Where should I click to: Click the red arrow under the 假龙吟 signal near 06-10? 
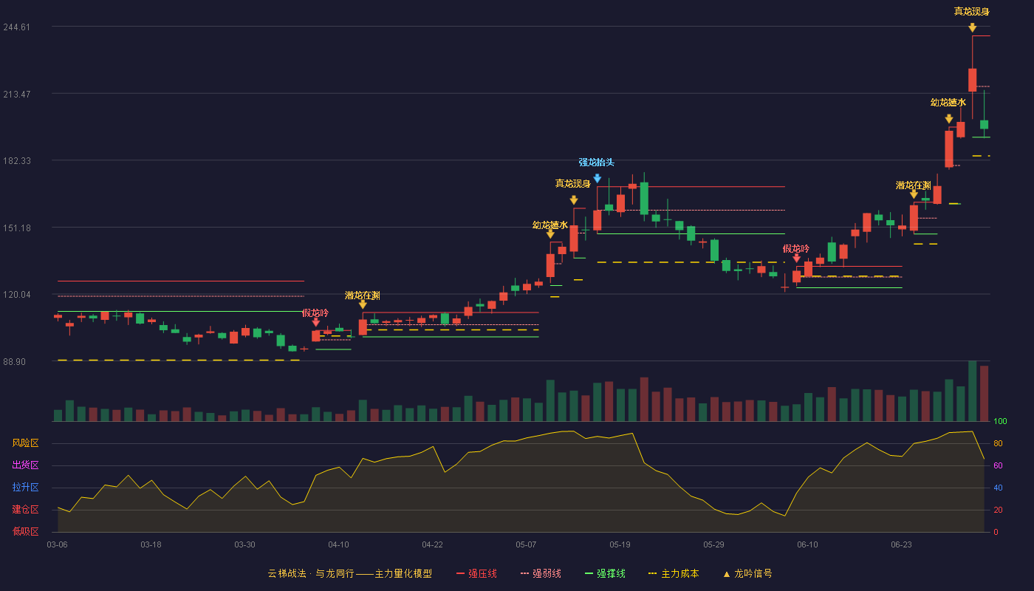pyautogui.click(x=796, y=258)
